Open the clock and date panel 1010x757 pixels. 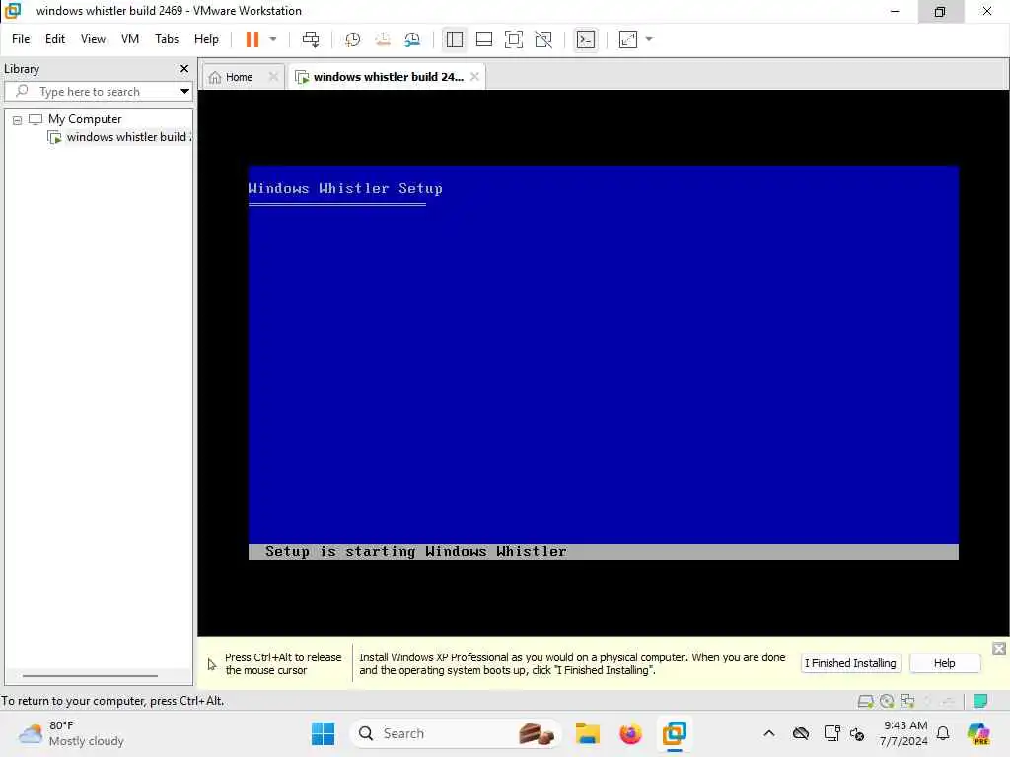coord(904,733)
